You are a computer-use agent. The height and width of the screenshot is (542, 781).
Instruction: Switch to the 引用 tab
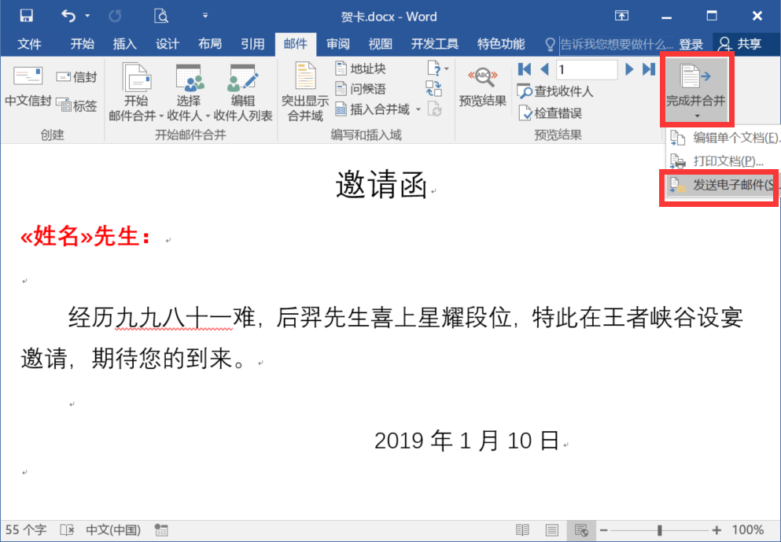(252, 44)
